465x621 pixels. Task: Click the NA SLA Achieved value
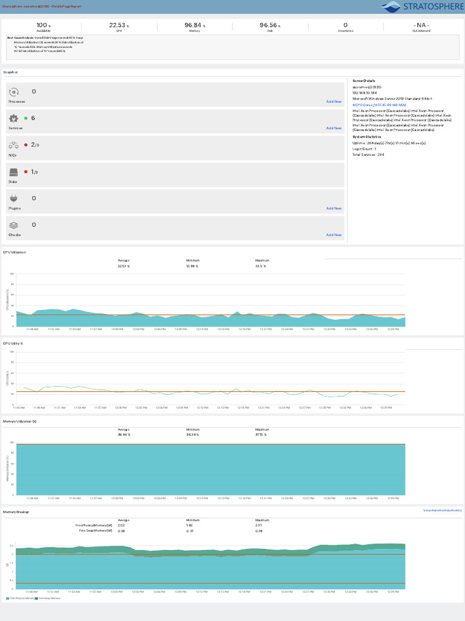[x=421, y=25]
